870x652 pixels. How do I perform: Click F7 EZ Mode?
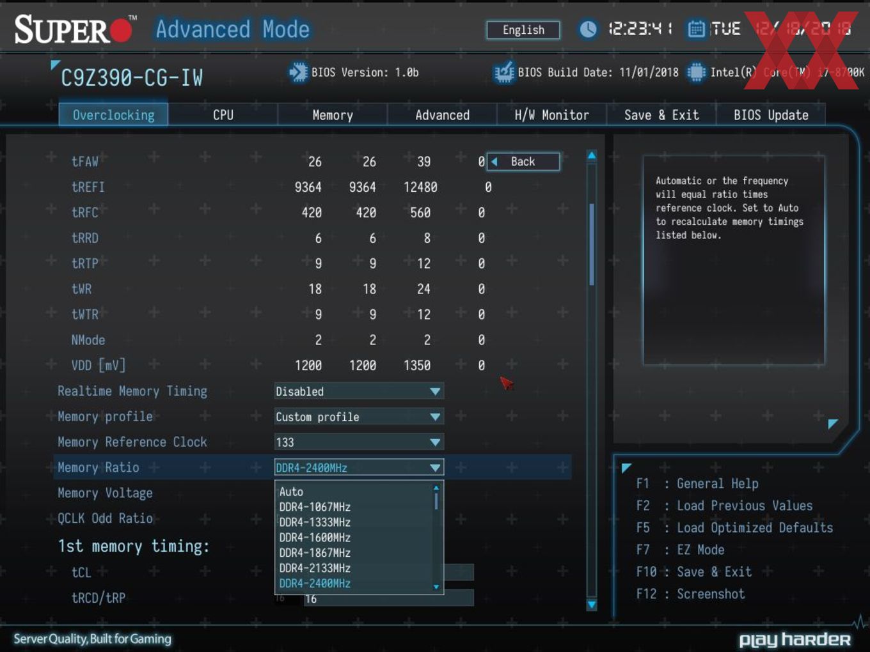tap(681, 550)
